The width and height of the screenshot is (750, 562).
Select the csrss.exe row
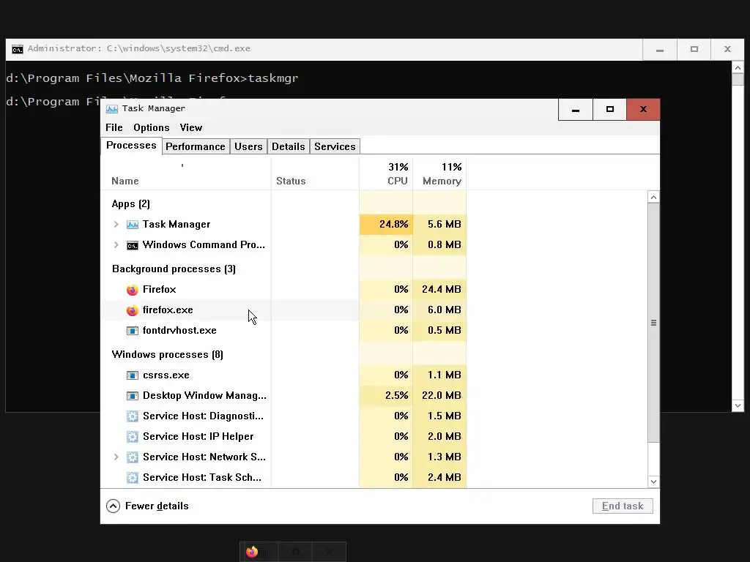coord(283,375)
